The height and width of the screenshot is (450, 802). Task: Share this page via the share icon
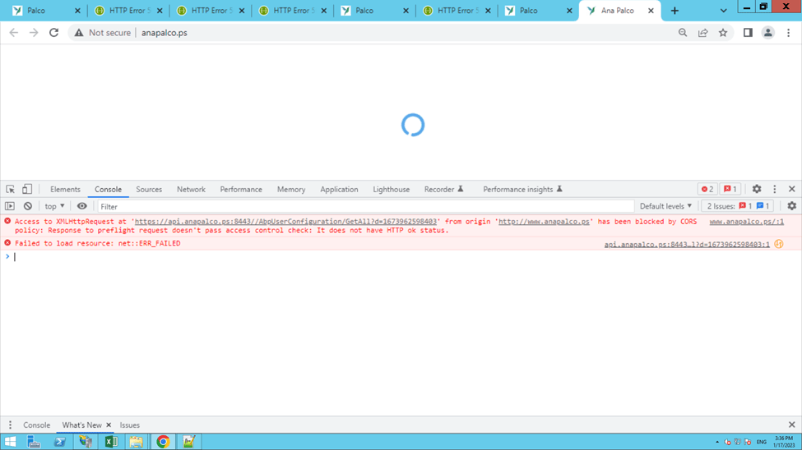click(702, 33)
